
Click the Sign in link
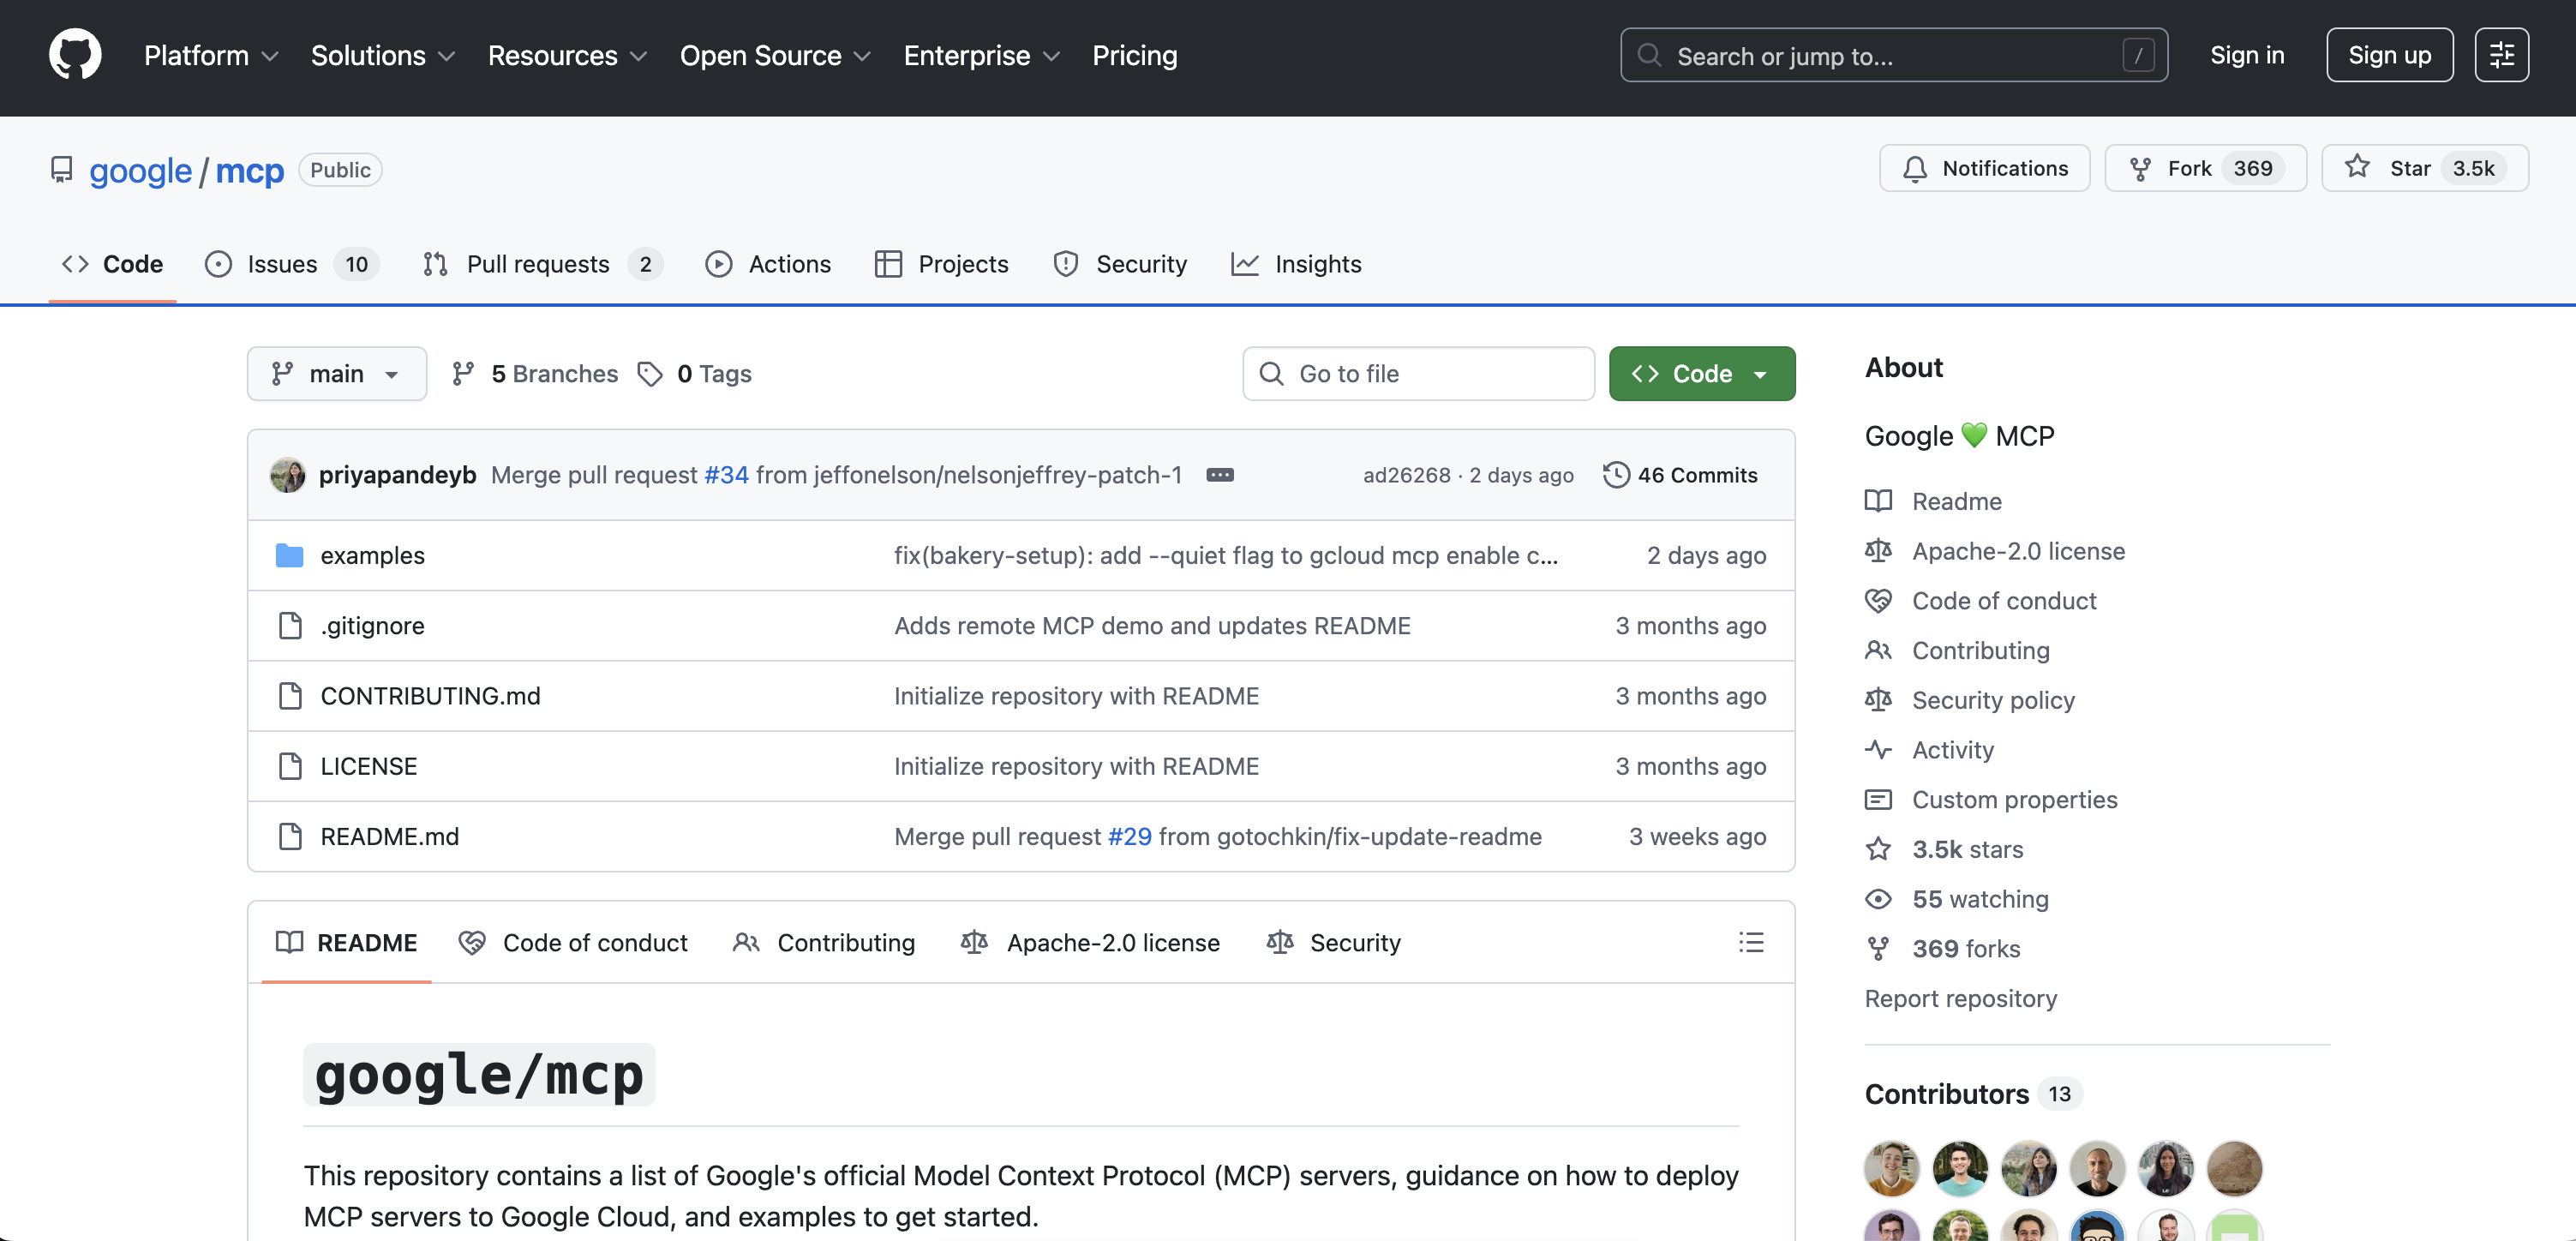[x=2246, y=55]
